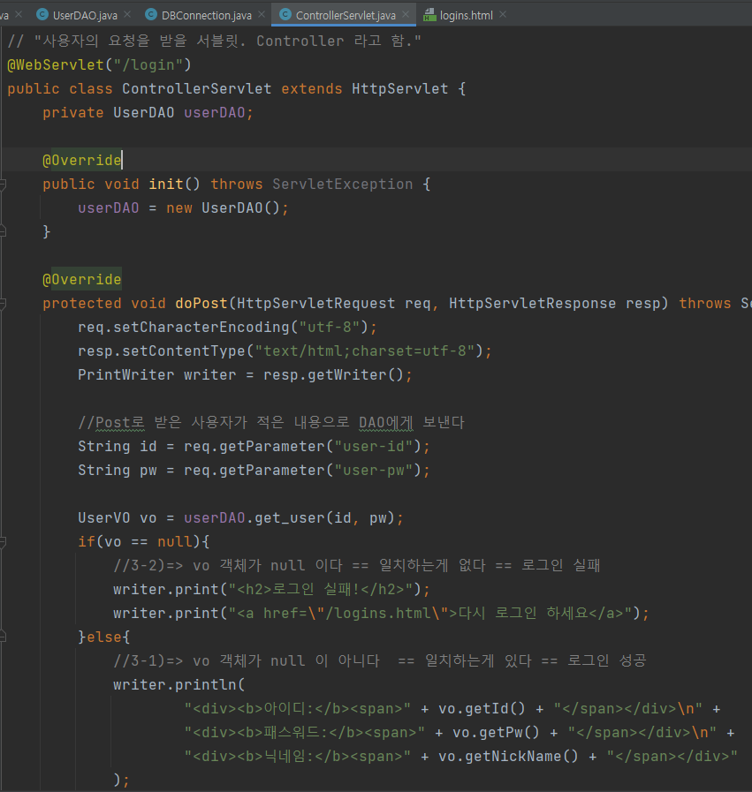
Task: Close the ControllerServlet.java tab
Action: (x=406, y=15)
